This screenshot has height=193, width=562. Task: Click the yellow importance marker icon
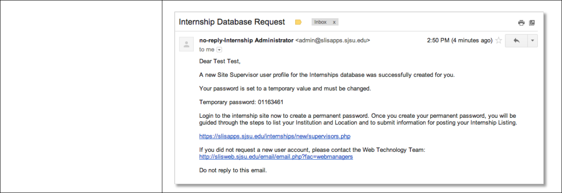(x=298, y=22)
